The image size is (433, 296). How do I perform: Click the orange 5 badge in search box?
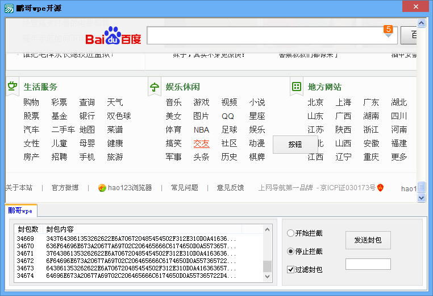[388, 29]
